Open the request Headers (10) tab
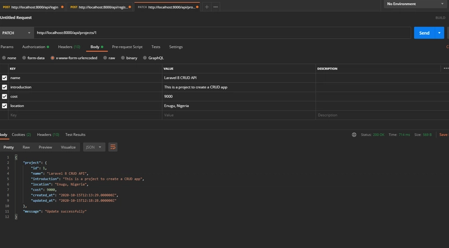This screenshot has height=248, width=449. [69, 47]
